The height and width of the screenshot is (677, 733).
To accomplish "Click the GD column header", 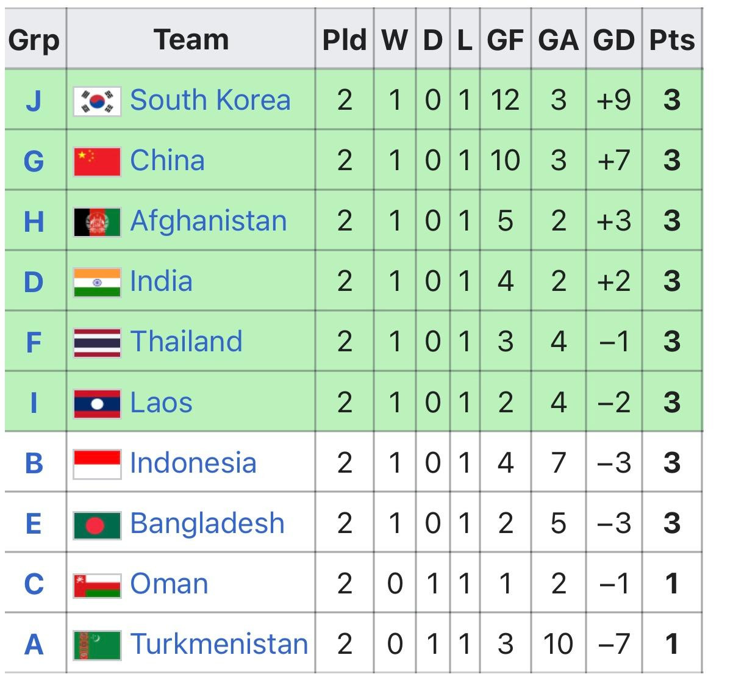I will (613, 40).
